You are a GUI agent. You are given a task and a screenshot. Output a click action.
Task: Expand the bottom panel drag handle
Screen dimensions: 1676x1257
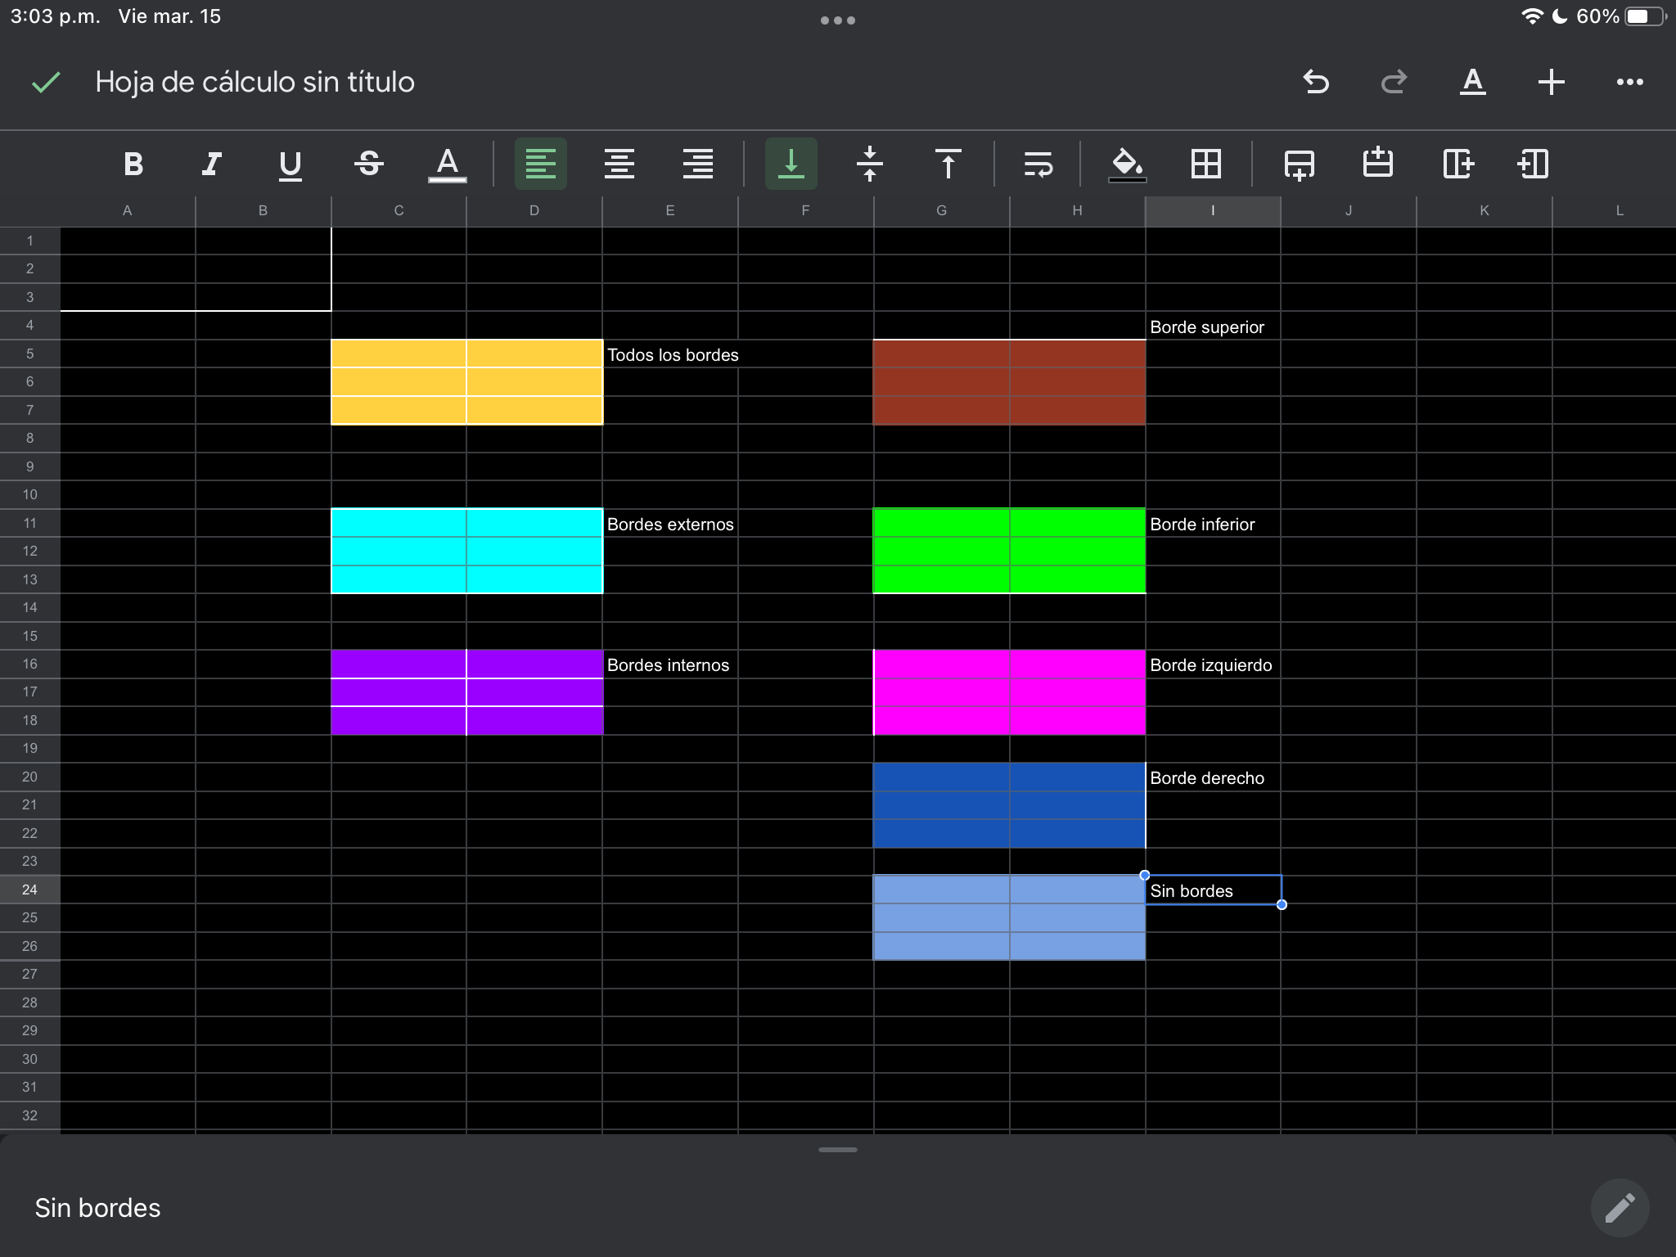pyautogui.click(x=837, y=1150)
